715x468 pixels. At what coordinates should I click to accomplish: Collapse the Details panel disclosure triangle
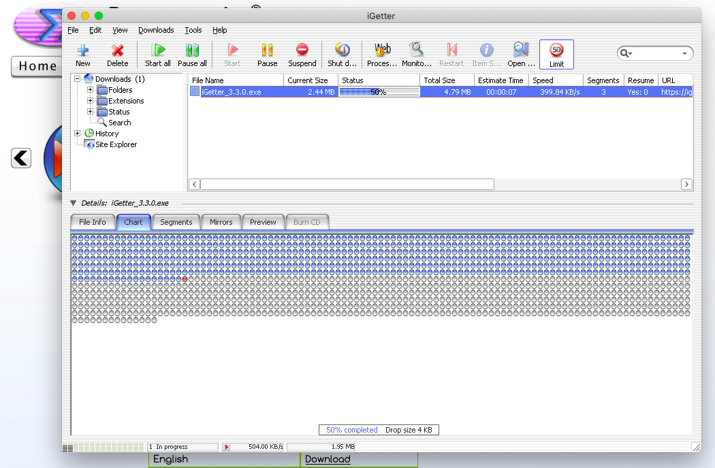click(72, 202)
